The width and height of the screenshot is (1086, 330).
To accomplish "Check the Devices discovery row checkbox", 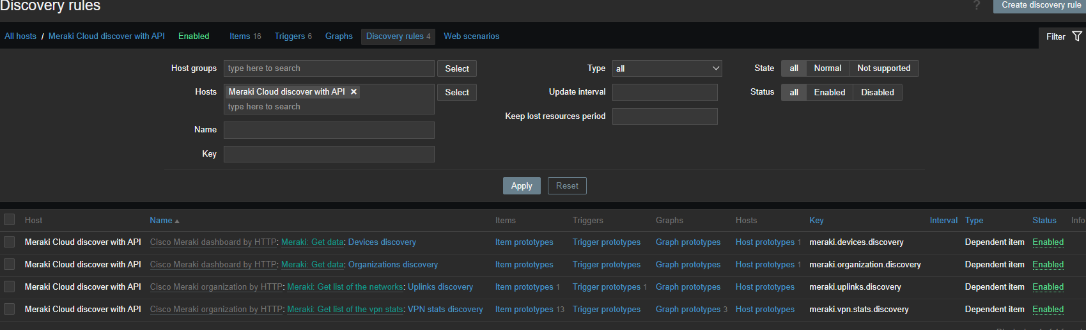I will tap(10, 242).
